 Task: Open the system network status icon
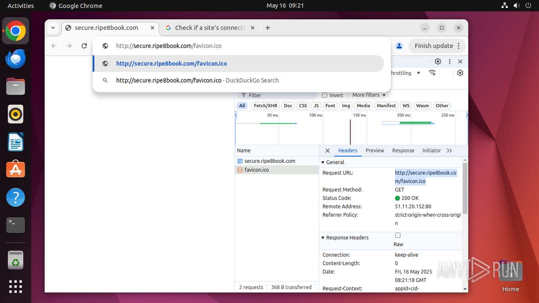coord(505,5)
